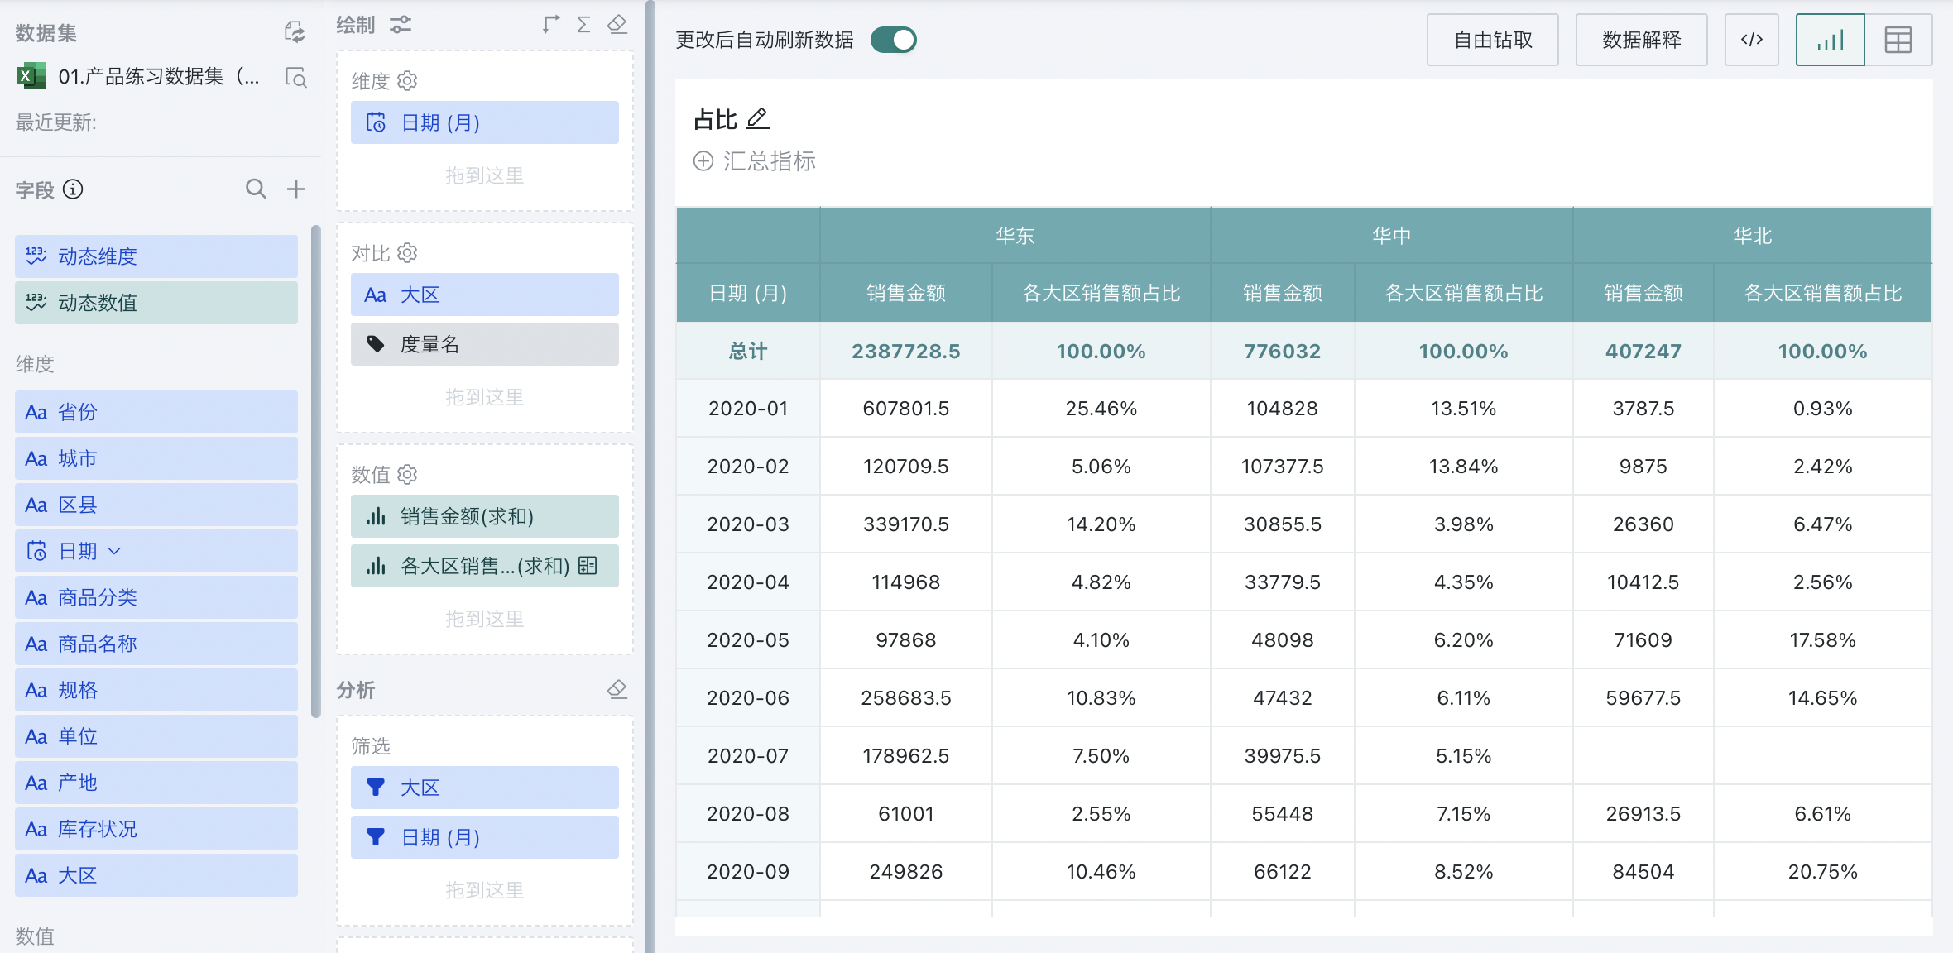Open the 数值 gear settings
This screenshot has width=1953, height=953.
[x=407, y=475]
